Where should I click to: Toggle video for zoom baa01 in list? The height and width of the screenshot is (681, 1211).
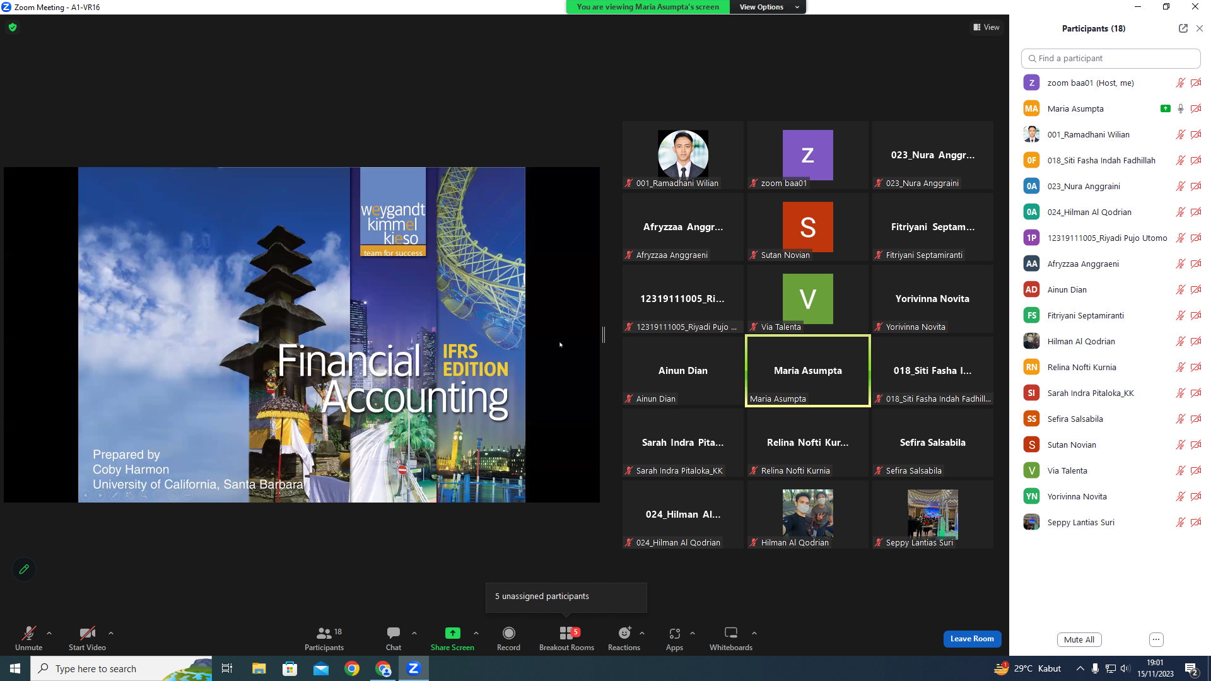(x=1196, y=83)
